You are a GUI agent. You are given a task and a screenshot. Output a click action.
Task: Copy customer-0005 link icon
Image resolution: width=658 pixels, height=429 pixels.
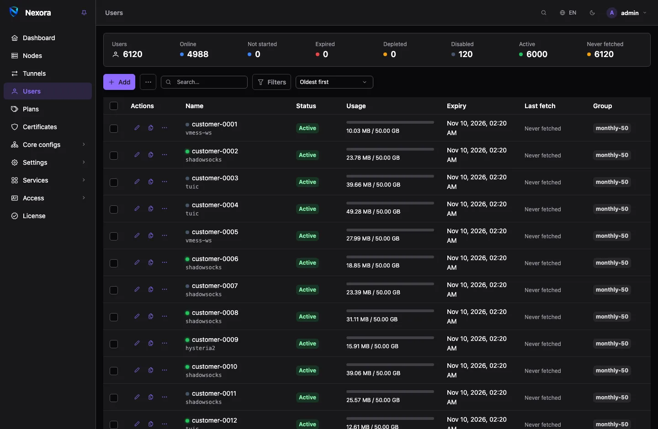click(x=151, y=235)
